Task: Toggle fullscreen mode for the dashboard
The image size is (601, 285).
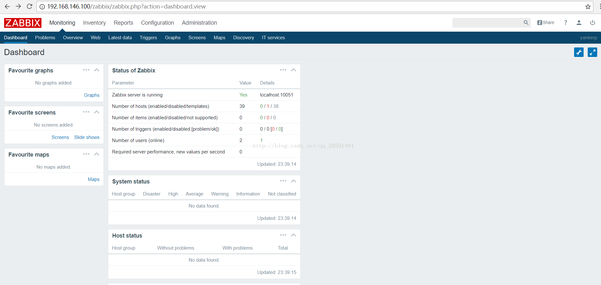Action: click(x=592, y=52)
